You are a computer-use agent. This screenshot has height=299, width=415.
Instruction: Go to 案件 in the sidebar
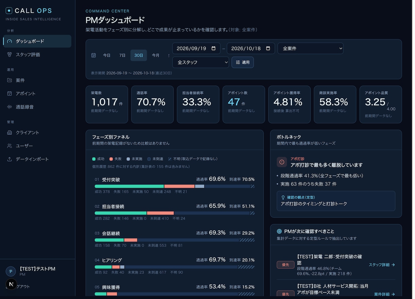click(37, 80)
